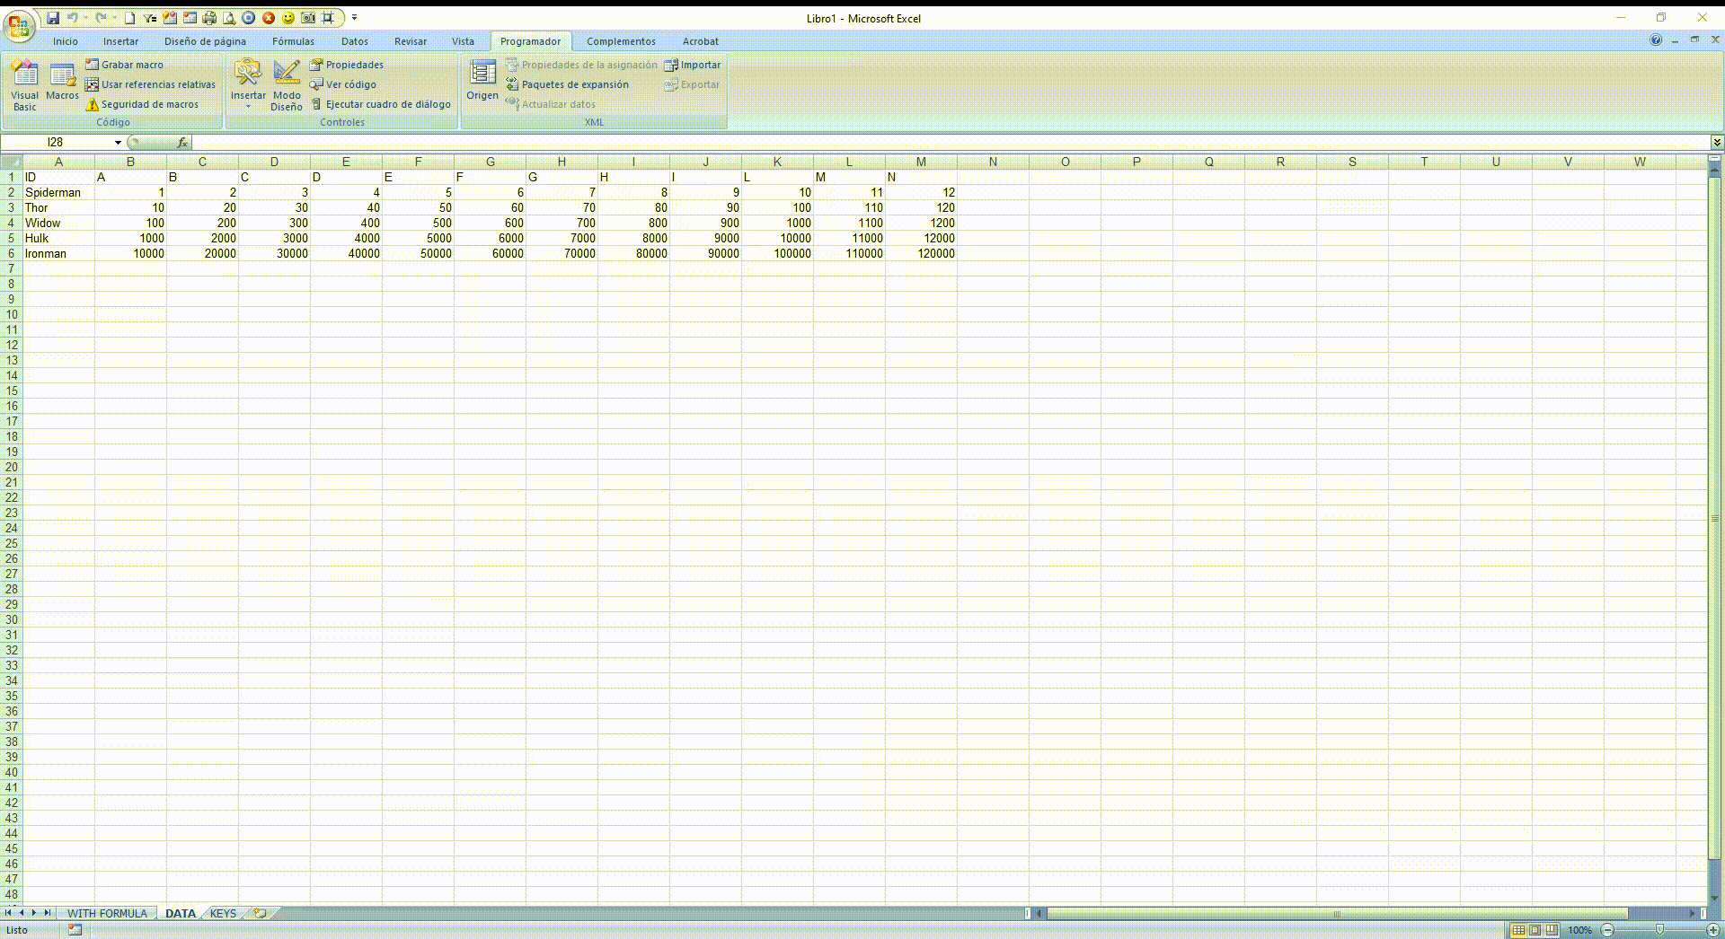
Task: Open the Name Box dropdown arrow
Action: coord(118,143)
